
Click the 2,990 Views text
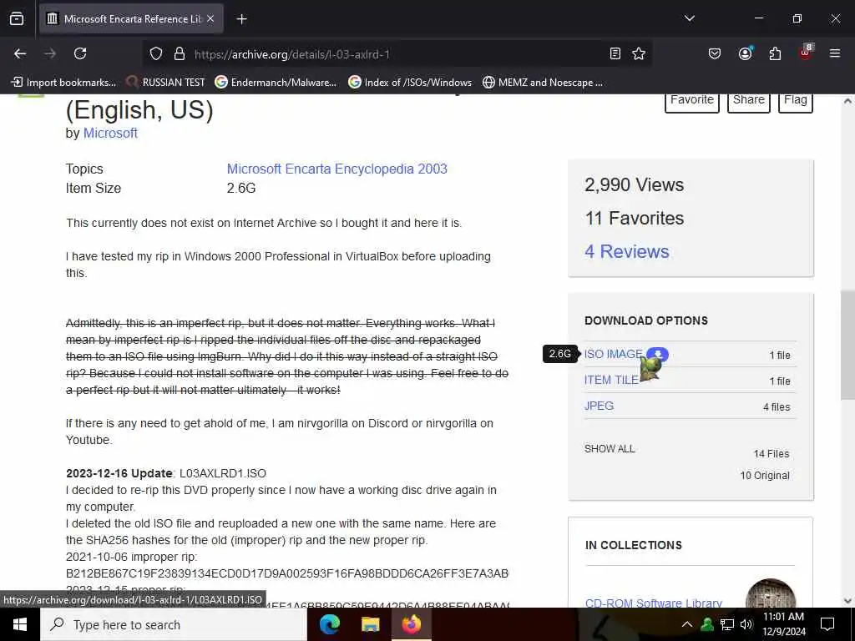point(634,184)
